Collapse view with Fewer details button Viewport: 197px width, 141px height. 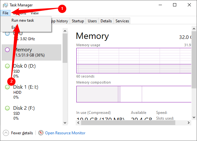[22, 133]
